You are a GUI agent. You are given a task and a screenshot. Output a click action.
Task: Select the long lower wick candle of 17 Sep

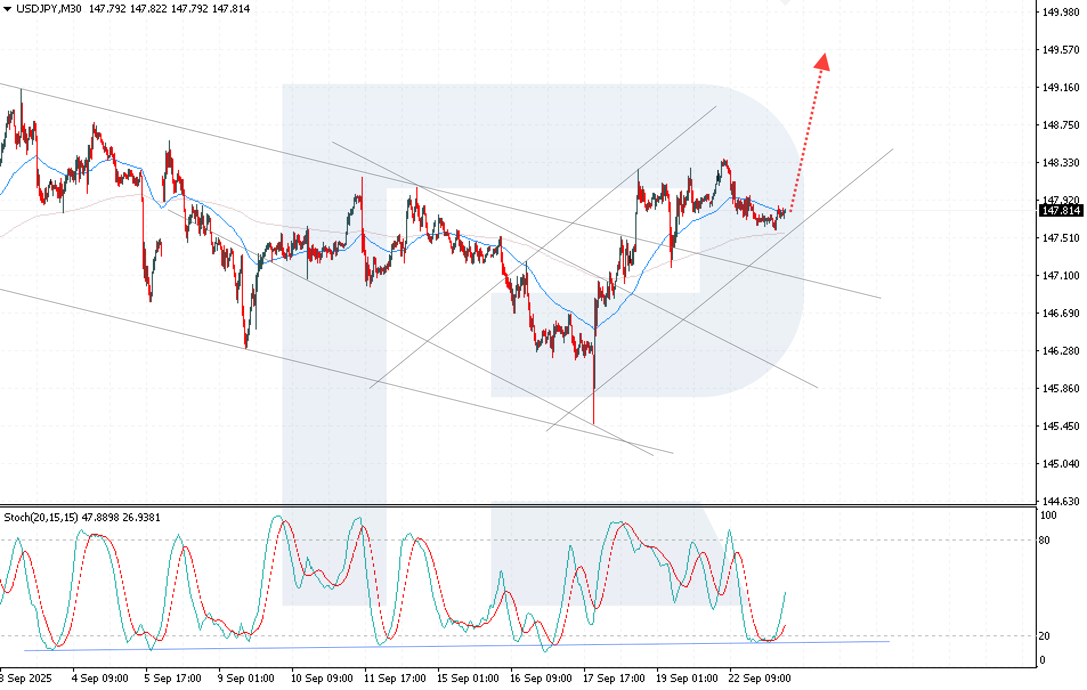(x=594, y=399)
